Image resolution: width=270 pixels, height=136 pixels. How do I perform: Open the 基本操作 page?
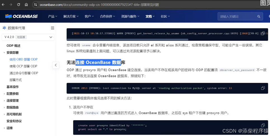13,87
